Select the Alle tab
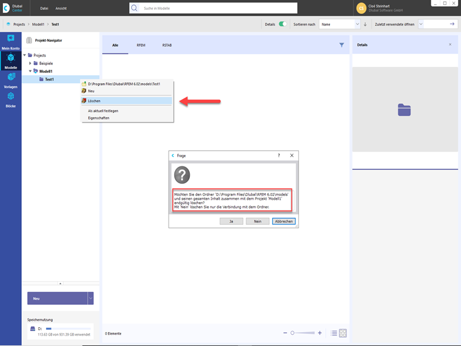Viewport: 461px width, 346px height. [x=115, y=45]
